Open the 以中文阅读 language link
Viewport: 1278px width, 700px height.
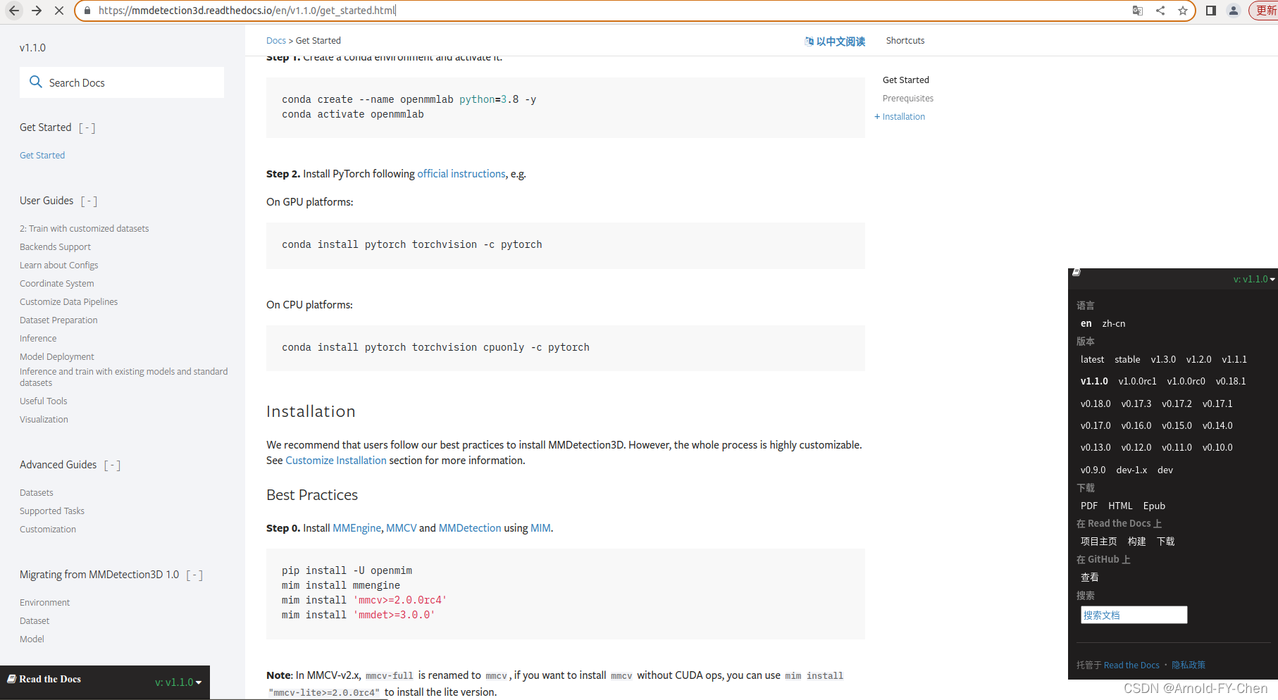tap(835, 42)
